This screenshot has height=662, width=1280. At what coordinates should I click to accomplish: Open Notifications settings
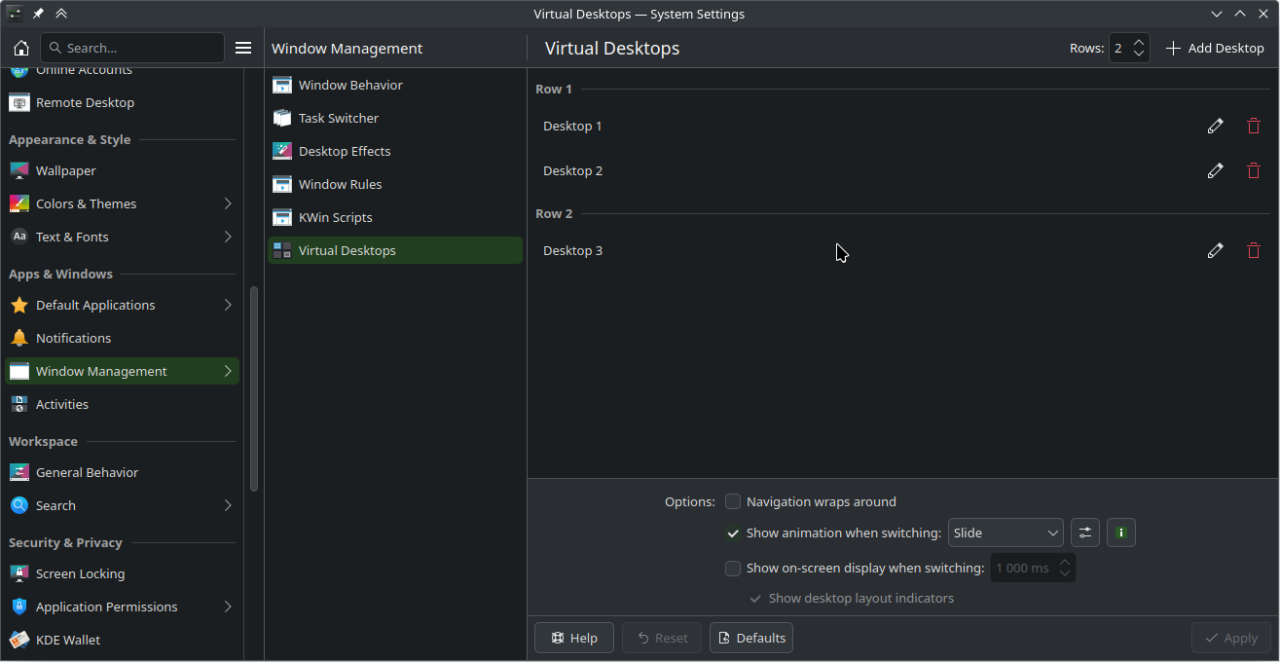[x=122, y=338]
